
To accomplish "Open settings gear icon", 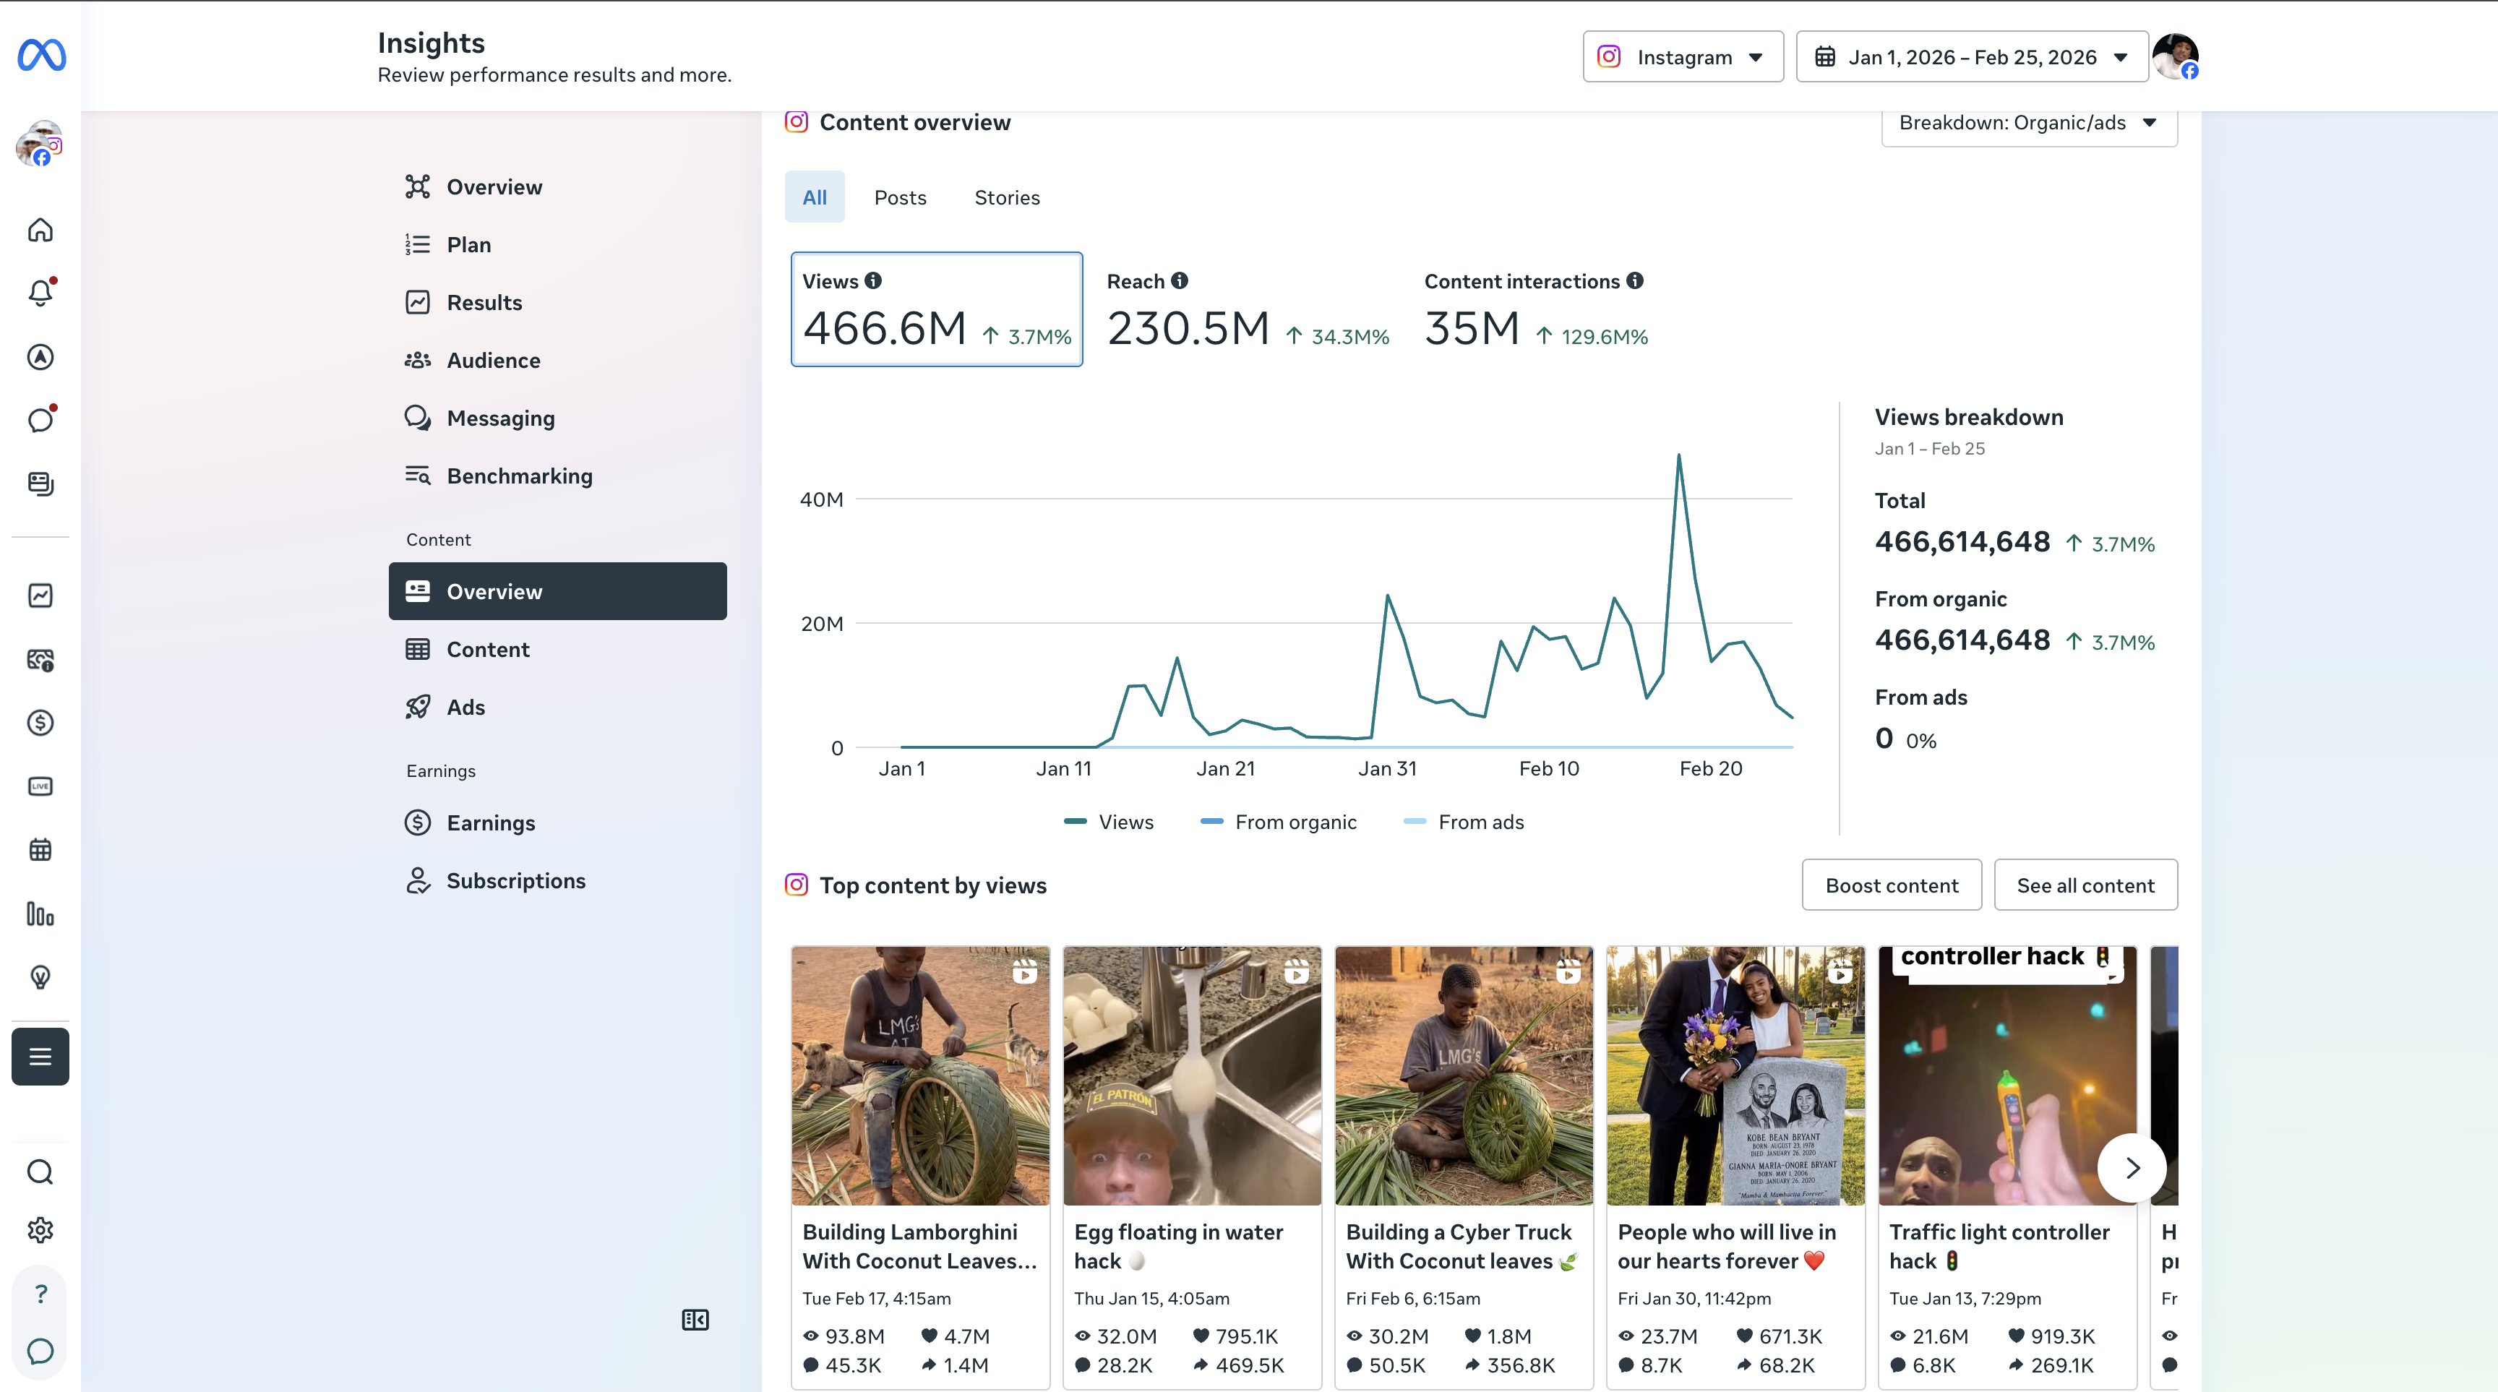I will tap(40, 1230).
